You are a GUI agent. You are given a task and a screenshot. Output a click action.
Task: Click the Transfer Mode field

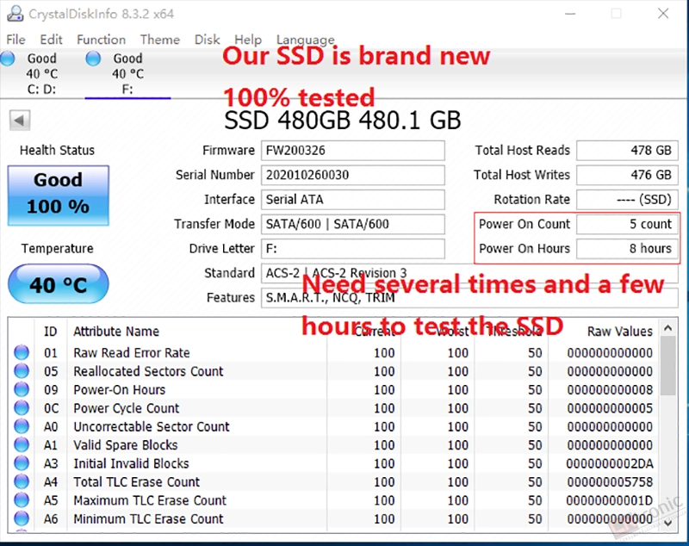click(353, 225)
